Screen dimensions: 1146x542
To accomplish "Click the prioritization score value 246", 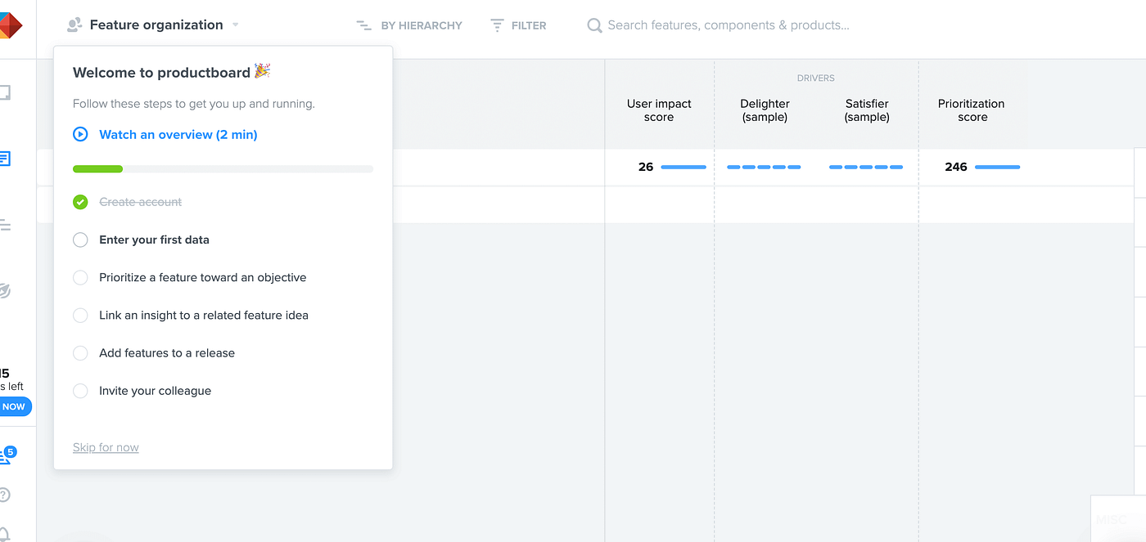I will [956, 167].
